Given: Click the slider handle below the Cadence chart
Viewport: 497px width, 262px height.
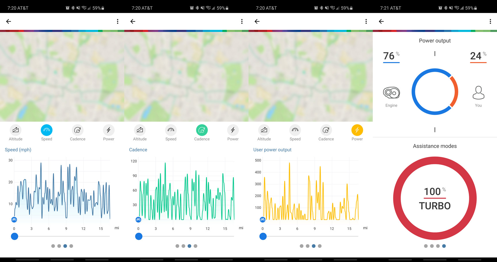Looking at the screenshot, I should point(139,236).
